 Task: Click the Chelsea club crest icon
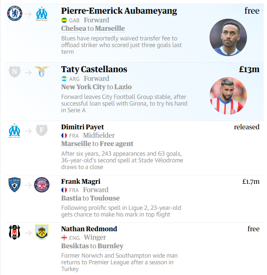pyautogui.click(x=15, y=14)
